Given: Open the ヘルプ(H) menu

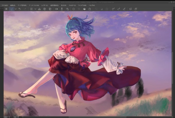Looking at the screenshot, I should [92, 5].
